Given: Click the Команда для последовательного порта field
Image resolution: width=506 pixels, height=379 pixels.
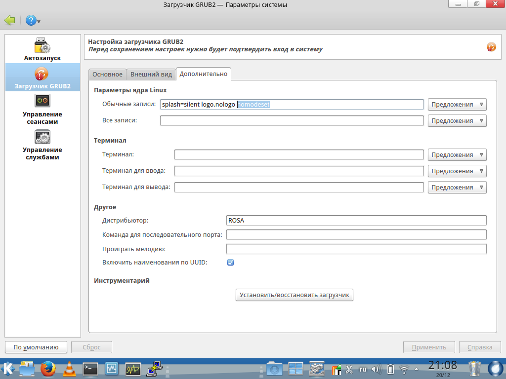Looking at the screenshot, I should point(356,234).
